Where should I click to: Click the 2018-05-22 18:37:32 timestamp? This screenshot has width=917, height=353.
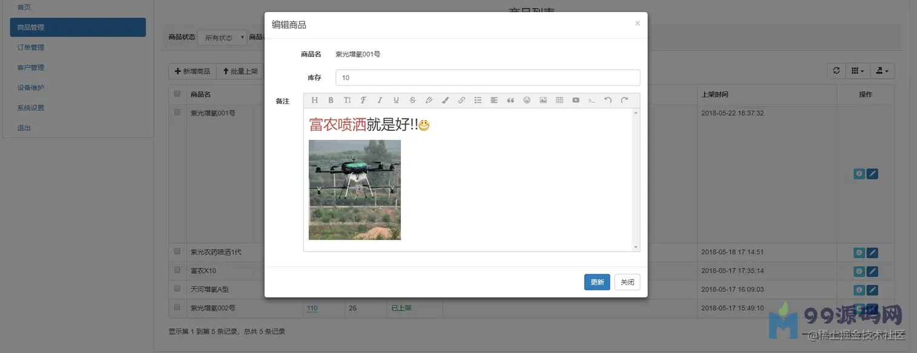732,113
